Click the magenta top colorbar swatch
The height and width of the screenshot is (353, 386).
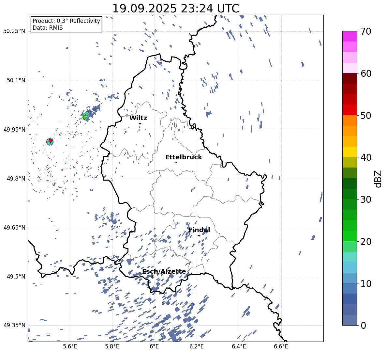click(349, 36)
